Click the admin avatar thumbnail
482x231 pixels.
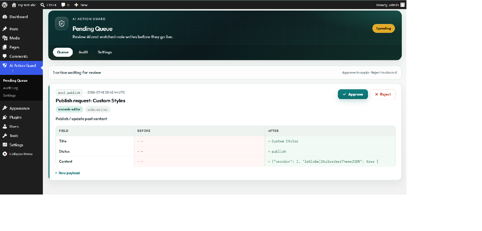pyautogui.click(x=402, y=5)
